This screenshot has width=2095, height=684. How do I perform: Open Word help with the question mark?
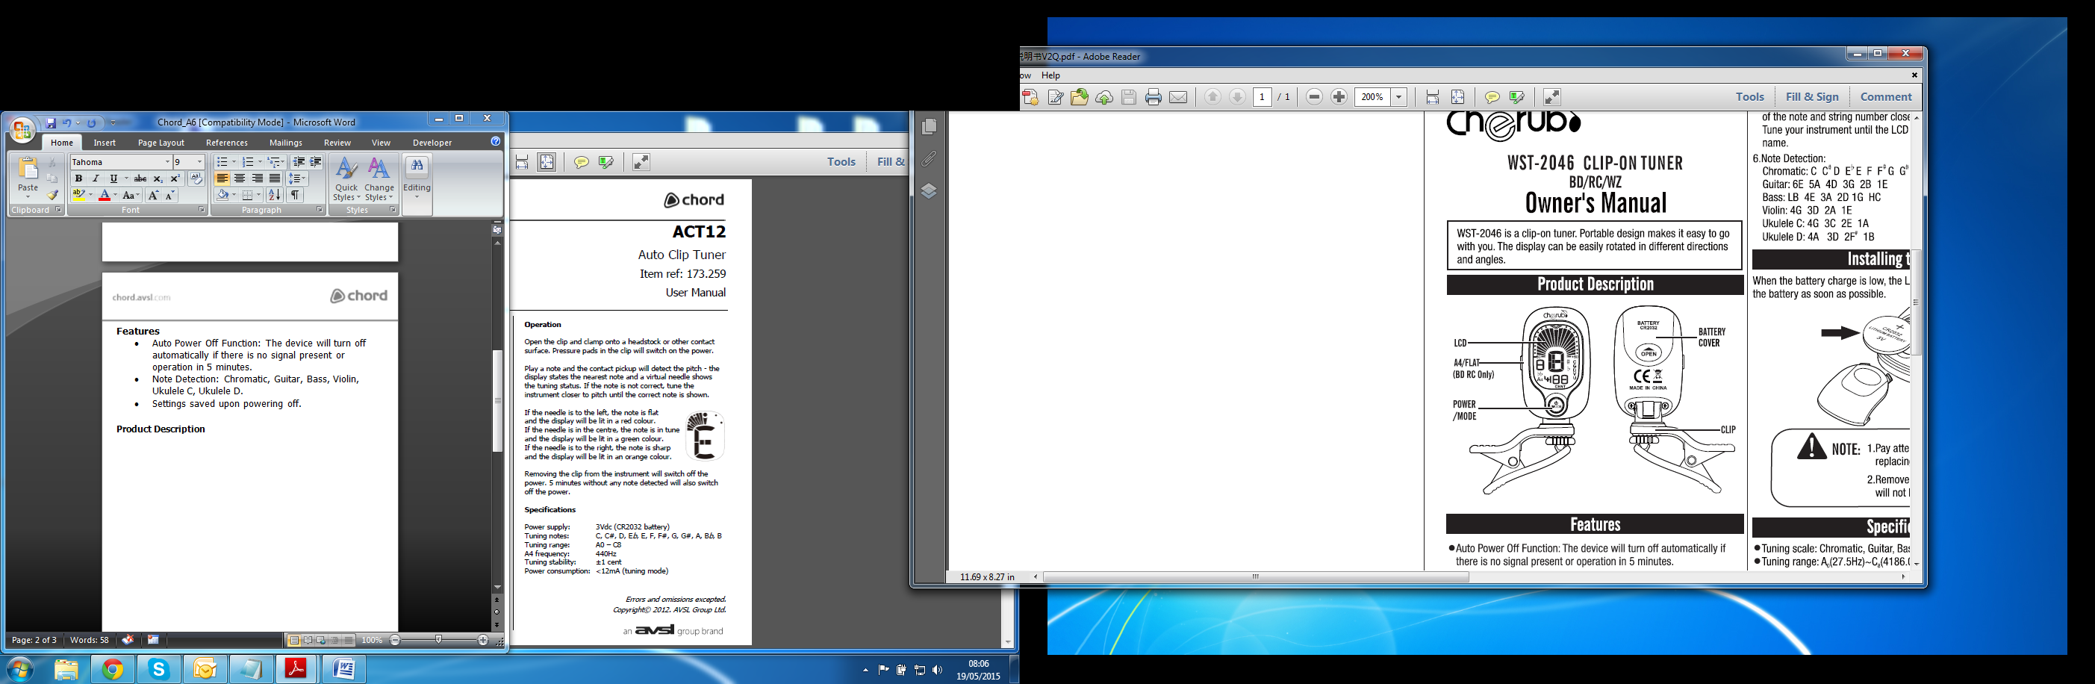[495, 142]
